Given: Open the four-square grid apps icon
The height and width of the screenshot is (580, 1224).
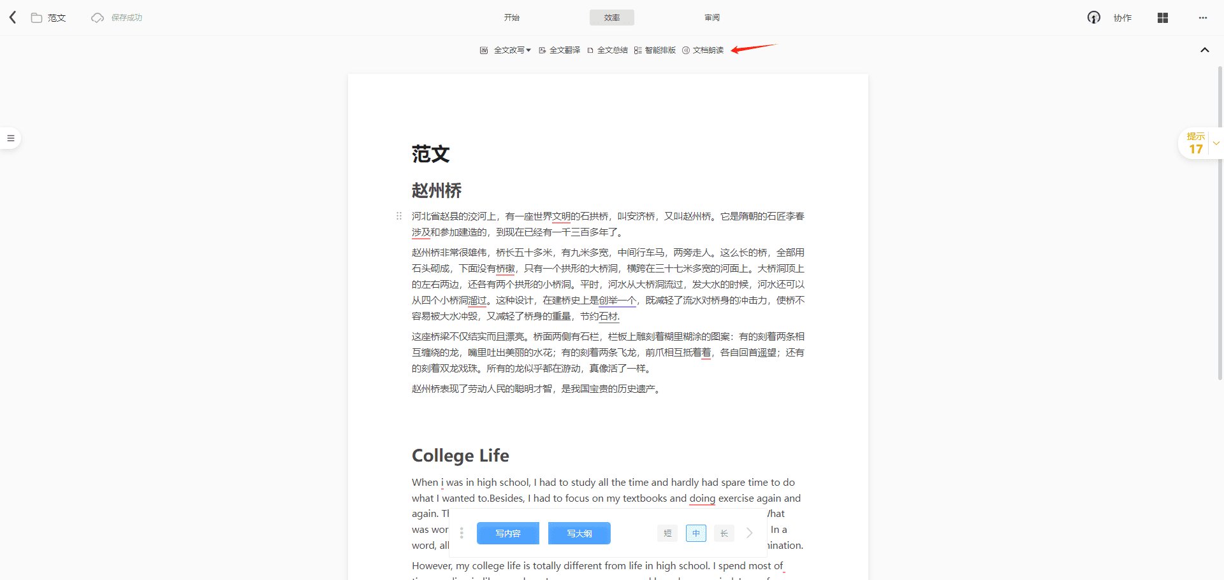Looking at the screenshot, I should 1162,18.
